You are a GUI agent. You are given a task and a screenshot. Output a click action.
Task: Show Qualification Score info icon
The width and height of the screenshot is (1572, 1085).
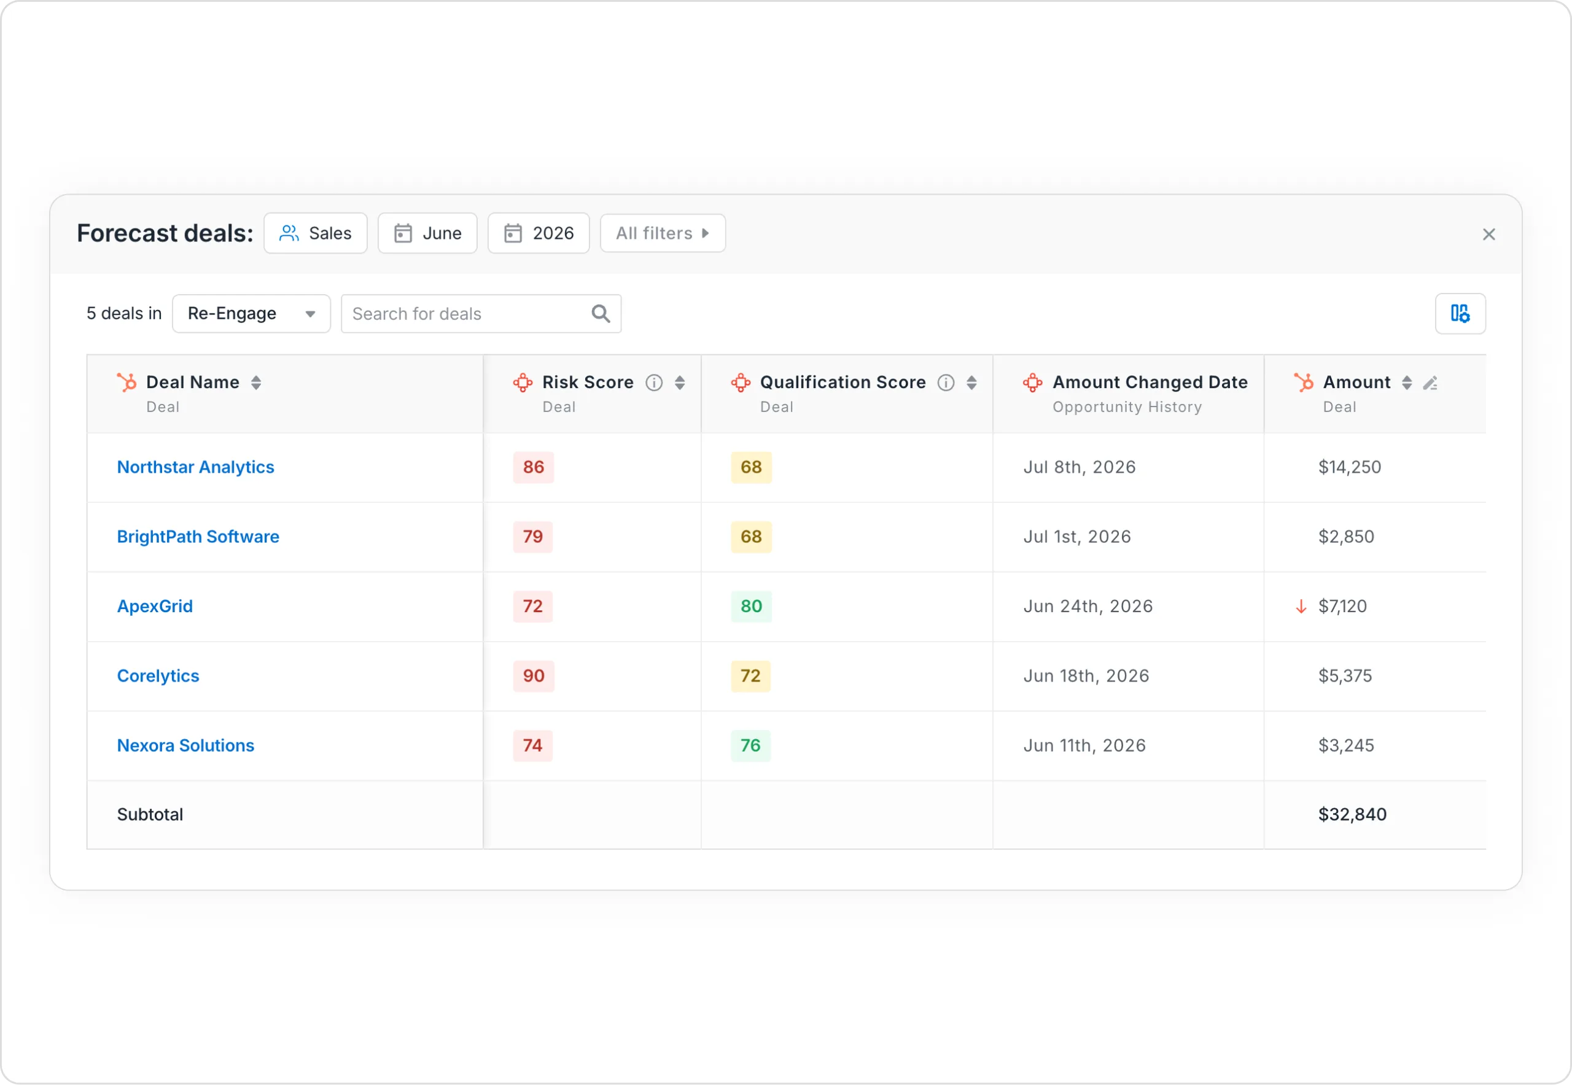click(x=945, y=383)
